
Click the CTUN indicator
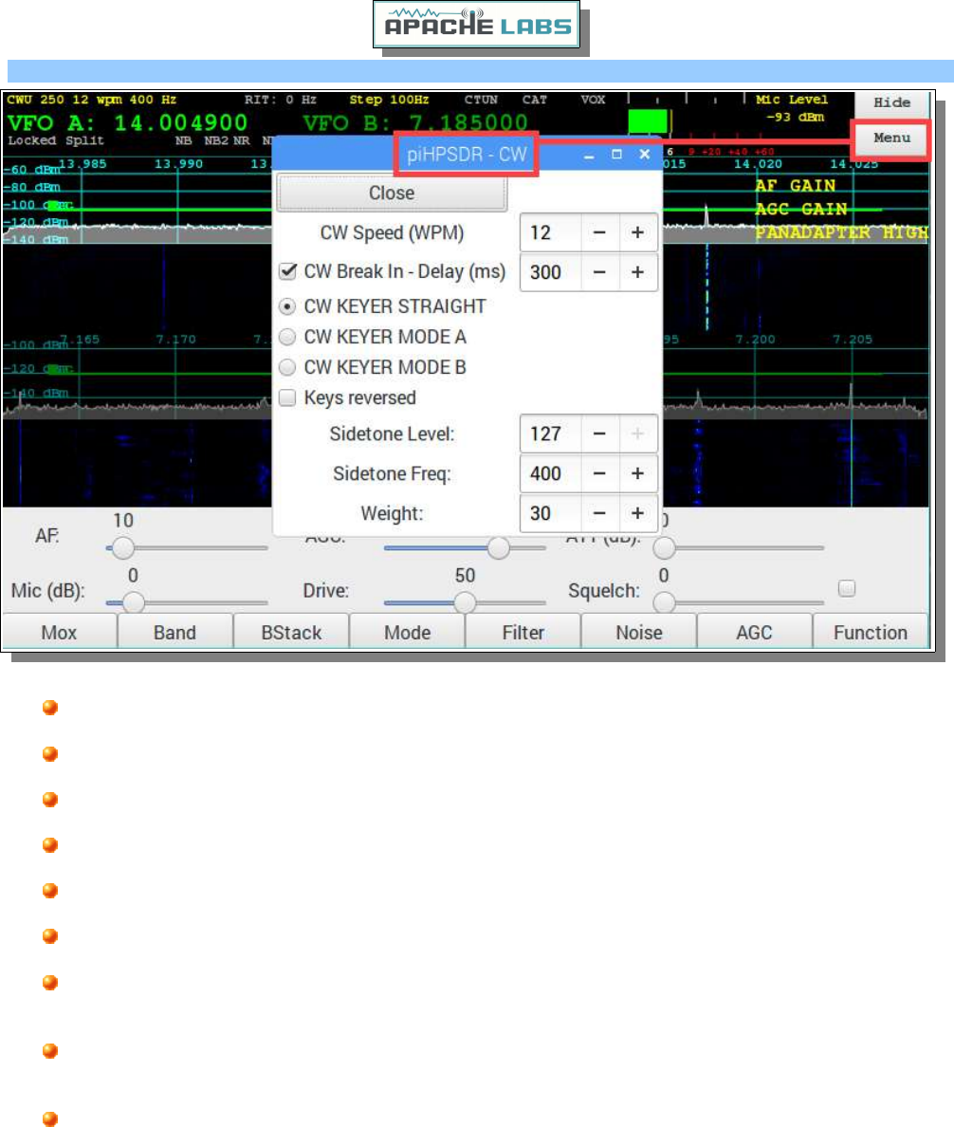pyautogui.click(x=481, y=100)
